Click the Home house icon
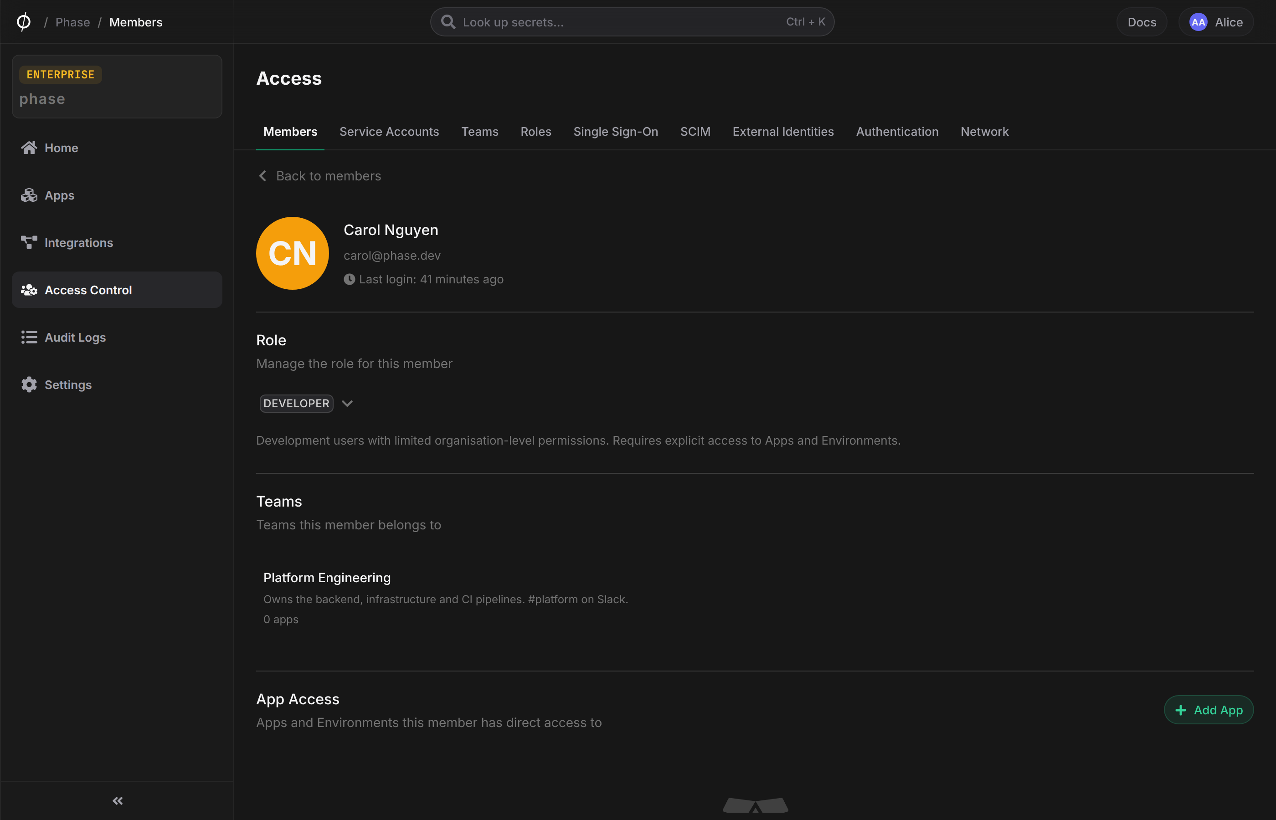The image size is (1276, 820). (29, 148)
